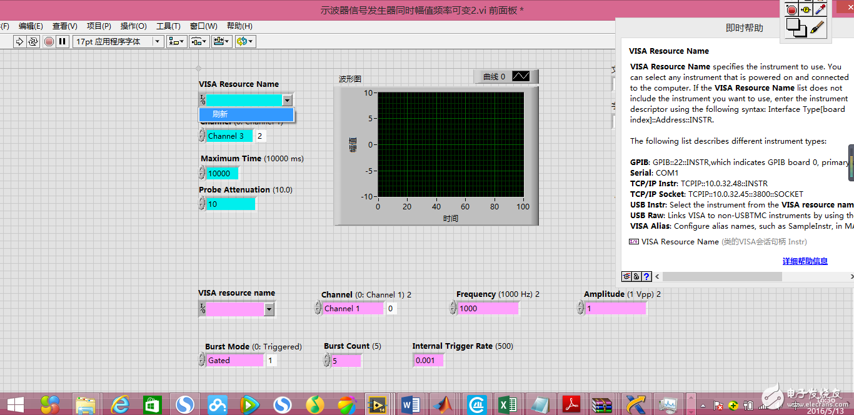Open the 详细帮助信息 link
Screen dimensions: 854x415
[805, 261]
